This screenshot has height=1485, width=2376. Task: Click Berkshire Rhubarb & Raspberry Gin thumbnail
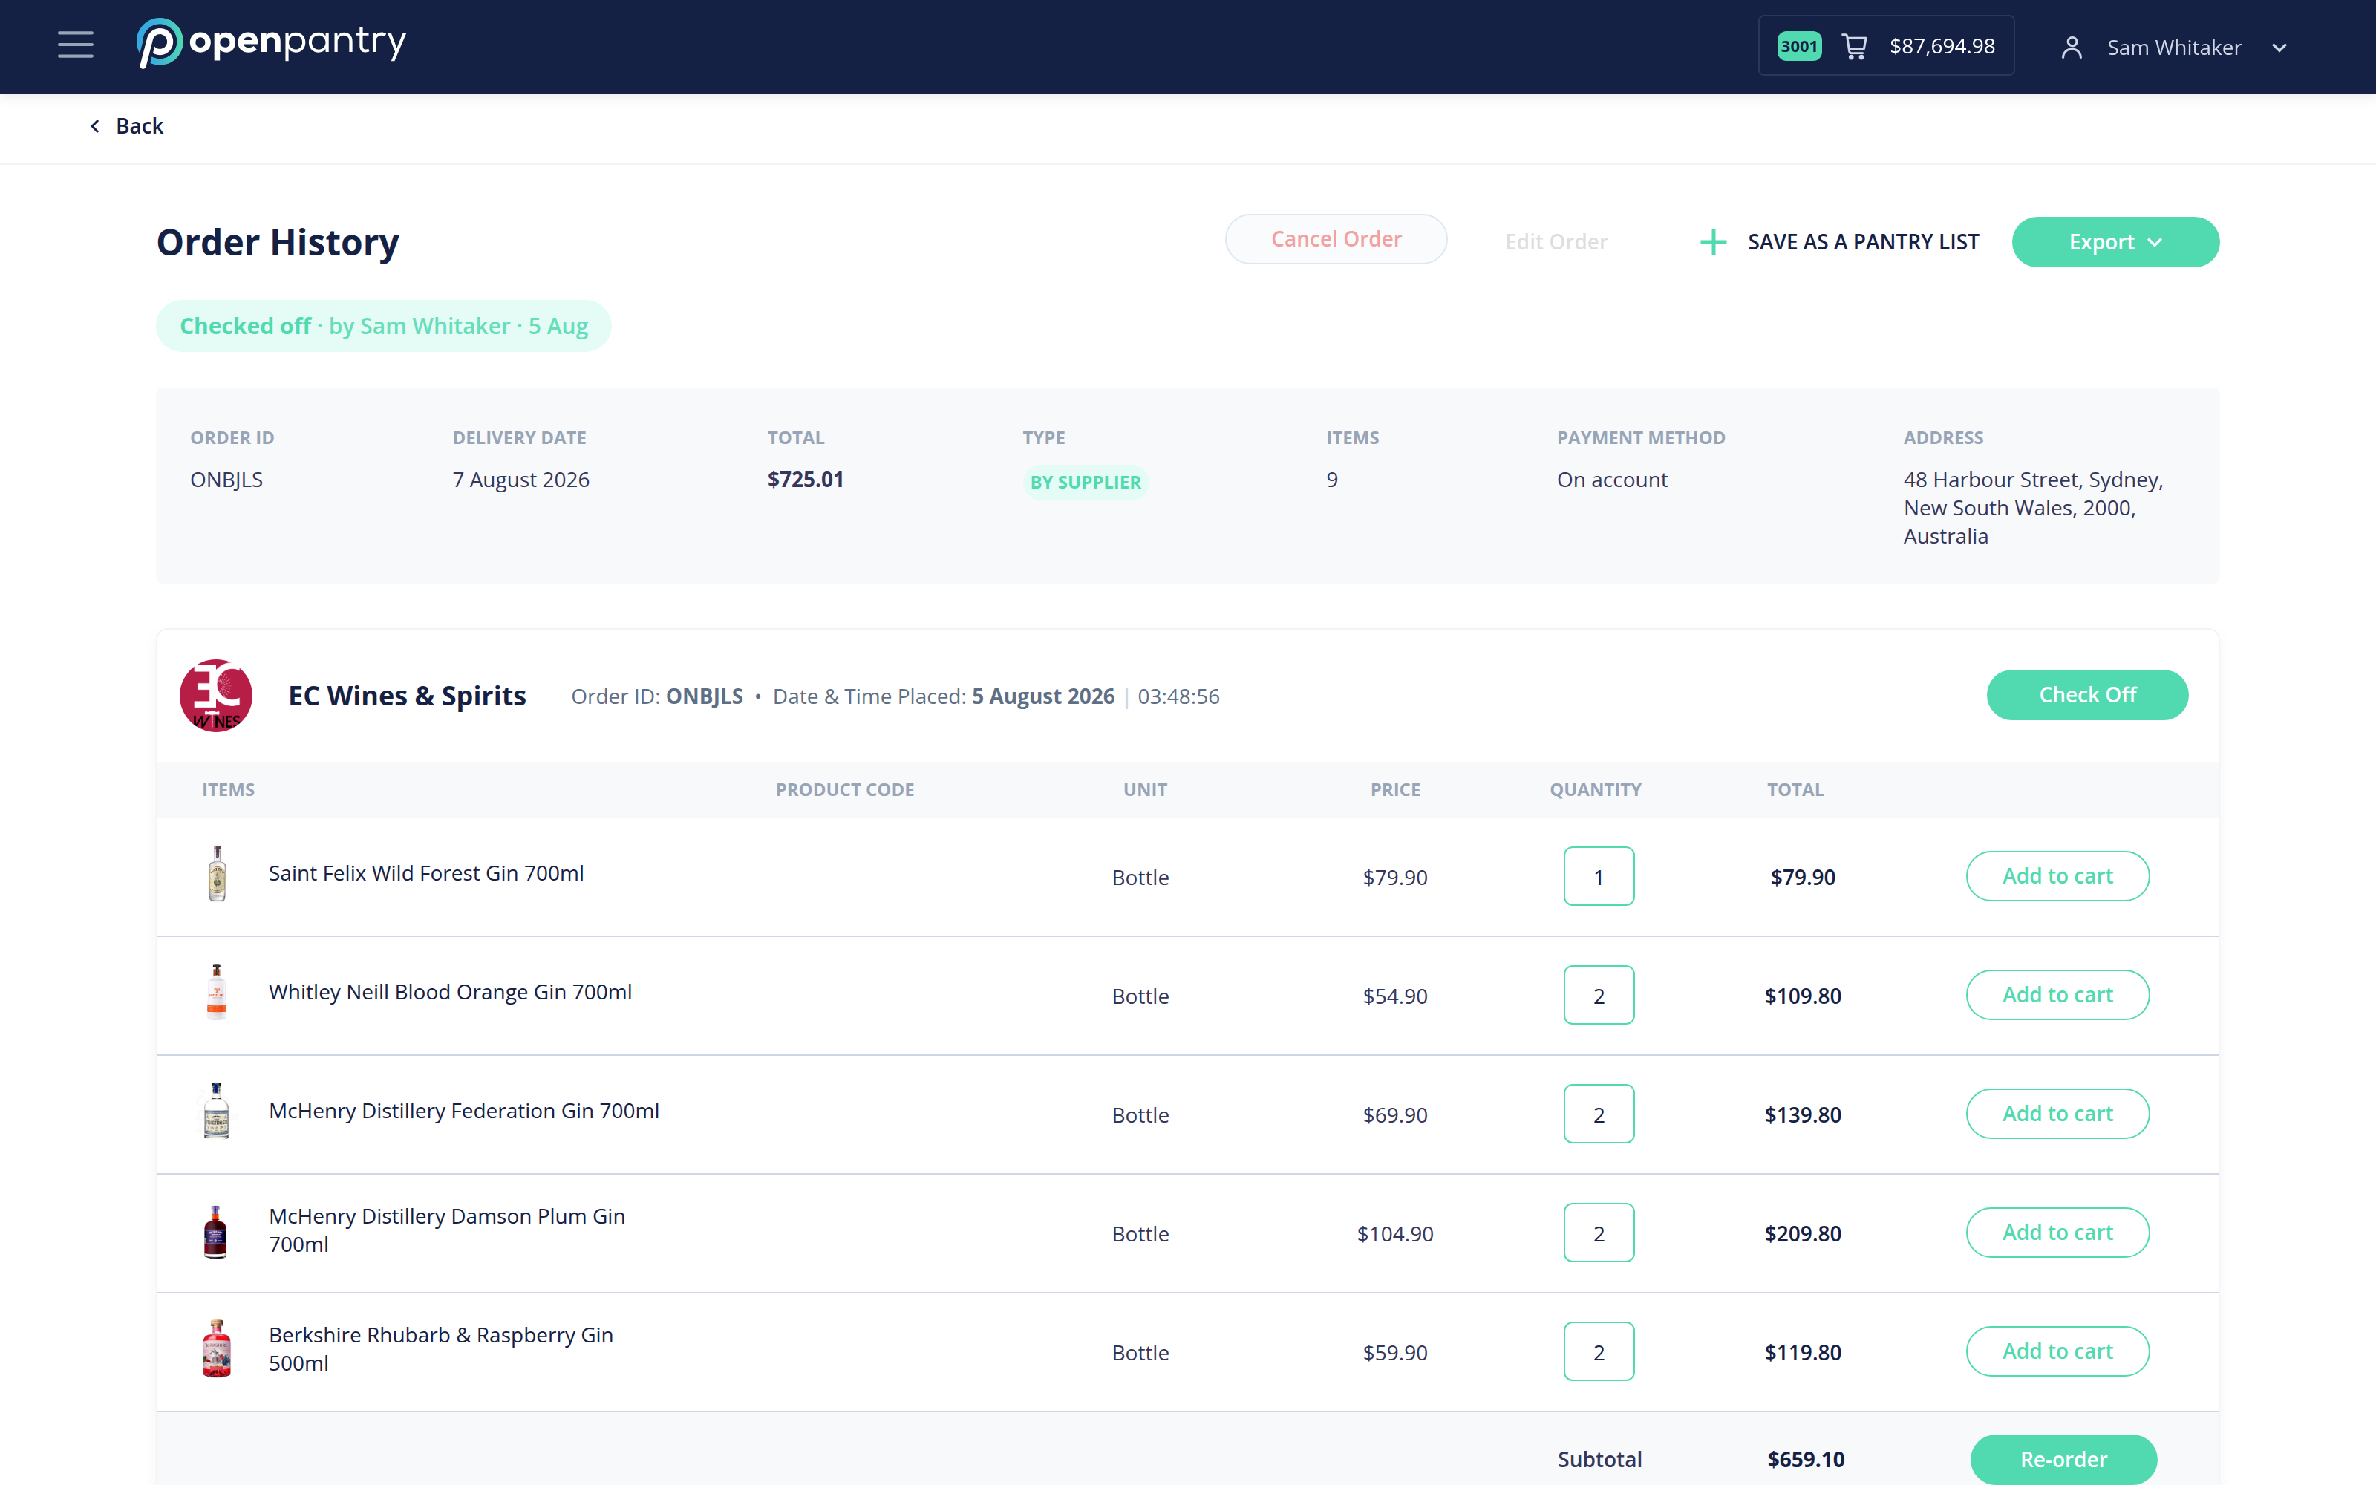[216, 1348]
